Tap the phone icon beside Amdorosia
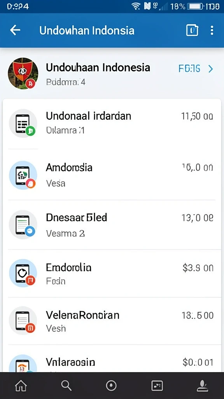The width and height of the screenshot is (224, 399). pos(23,175)
